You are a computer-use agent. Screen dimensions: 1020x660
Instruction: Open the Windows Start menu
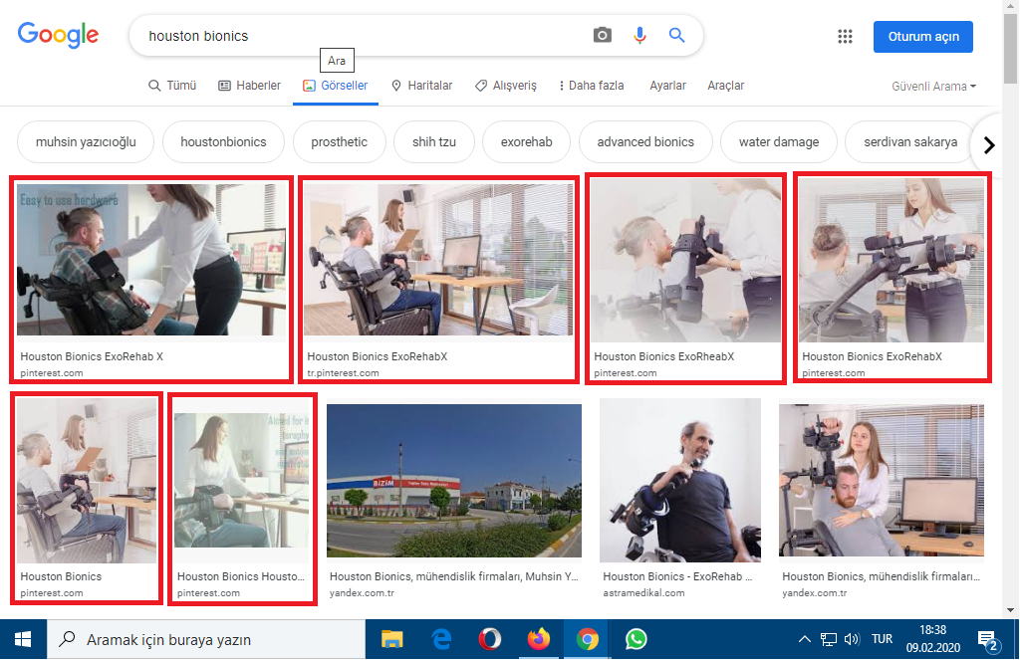click(x=23, y=640)
